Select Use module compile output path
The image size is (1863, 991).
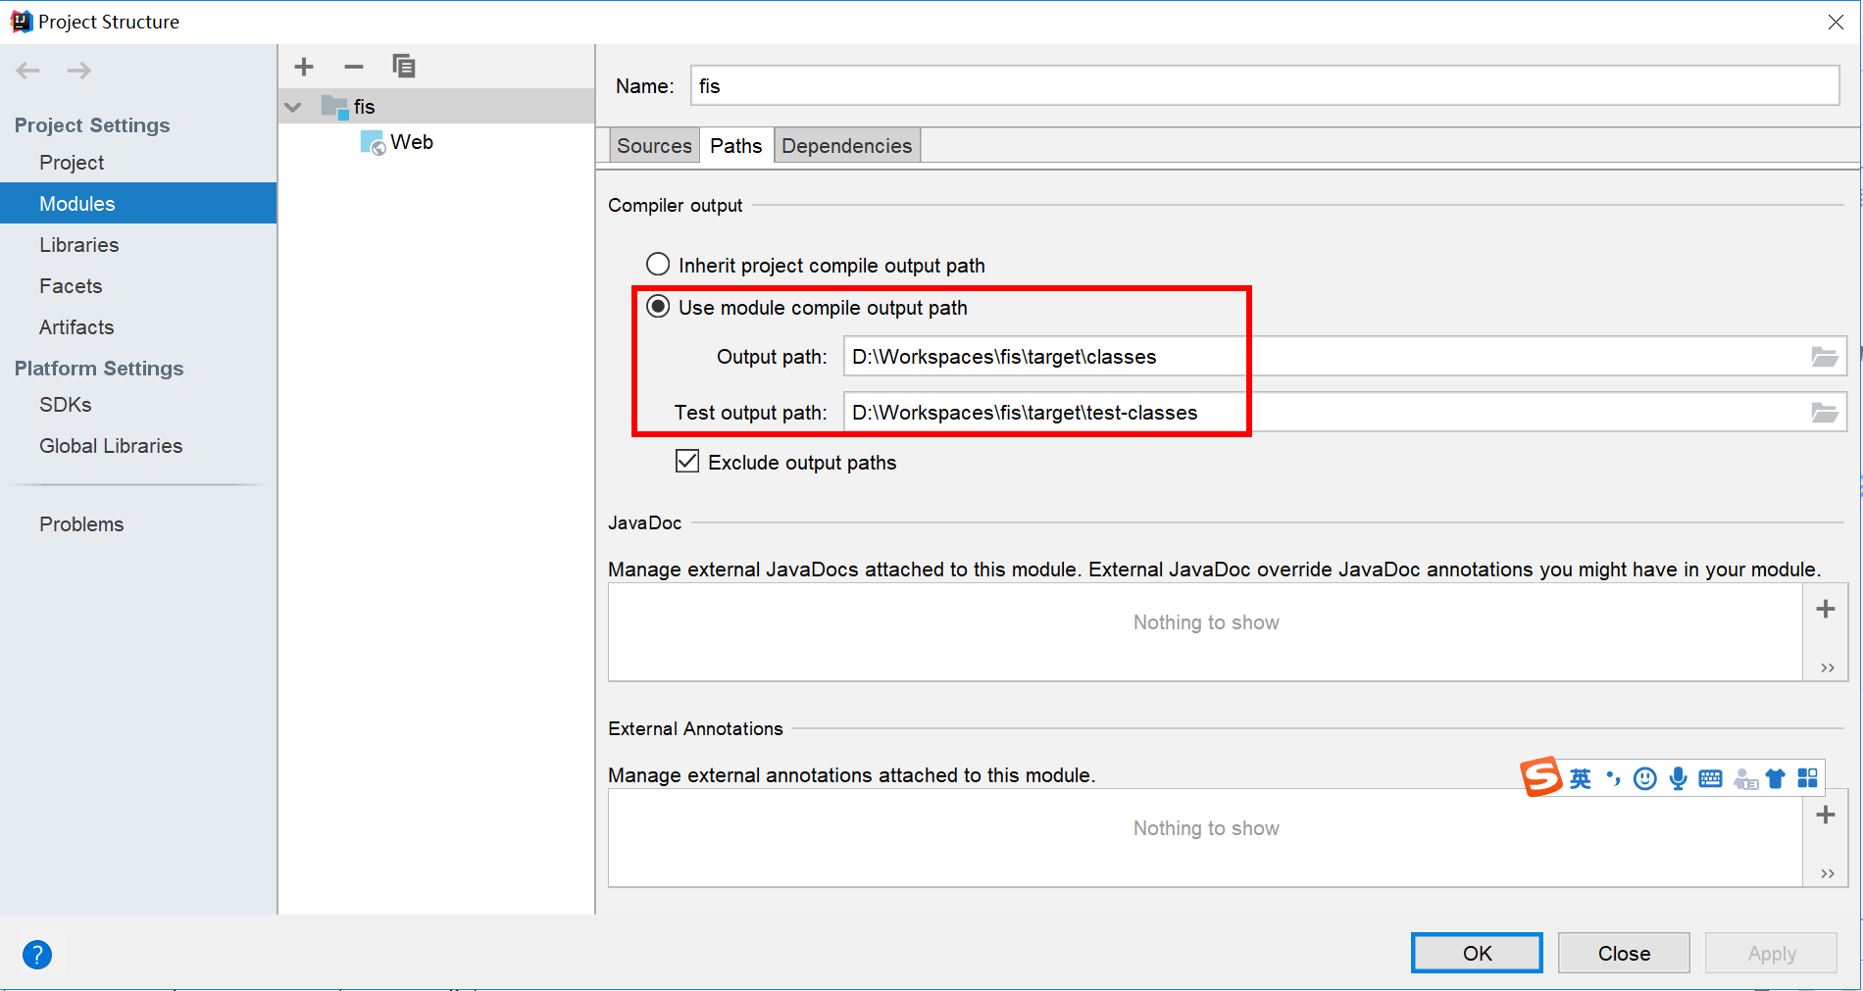[x=807, y=307]
